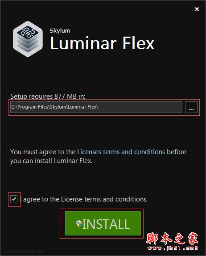Start installation with the green INSTALL button
The height and width of the screenshot is (256, 206).
(x=103, y=223)
